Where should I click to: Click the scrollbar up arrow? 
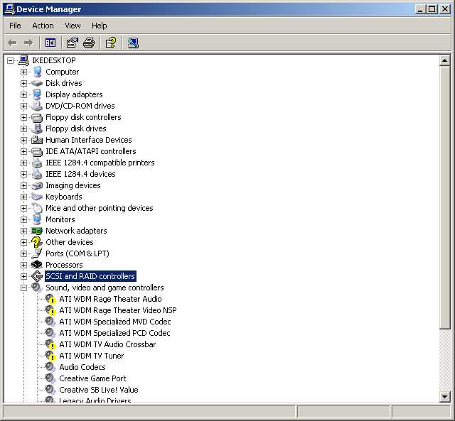(x=444, y=60)
